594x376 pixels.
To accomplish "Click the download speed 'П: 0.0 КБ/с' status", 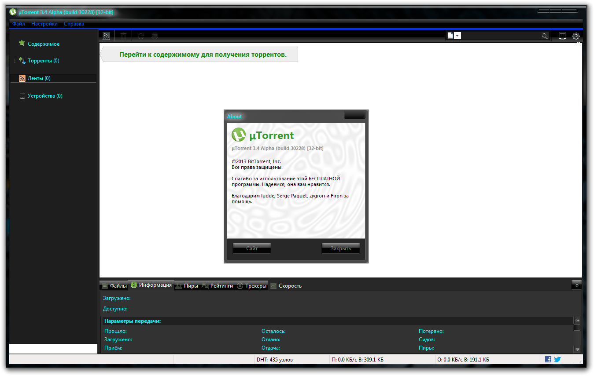I will tap(357, 360).
